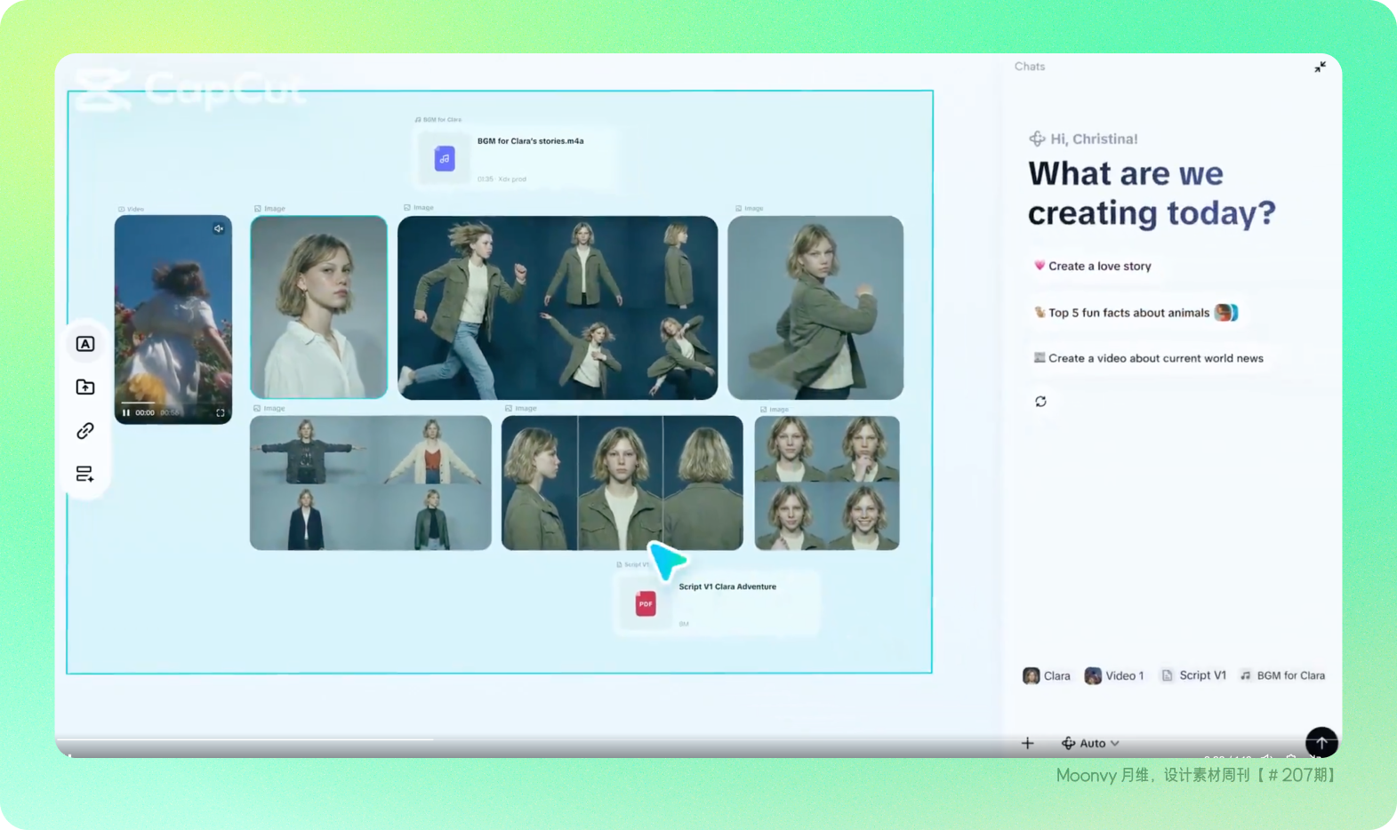Click the AI add-list sparkle icon
The width and height of the screenshot is (1397, 830).
[85, 475]
